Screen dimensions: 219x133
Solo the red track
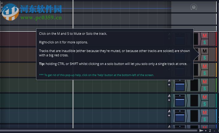205,42
